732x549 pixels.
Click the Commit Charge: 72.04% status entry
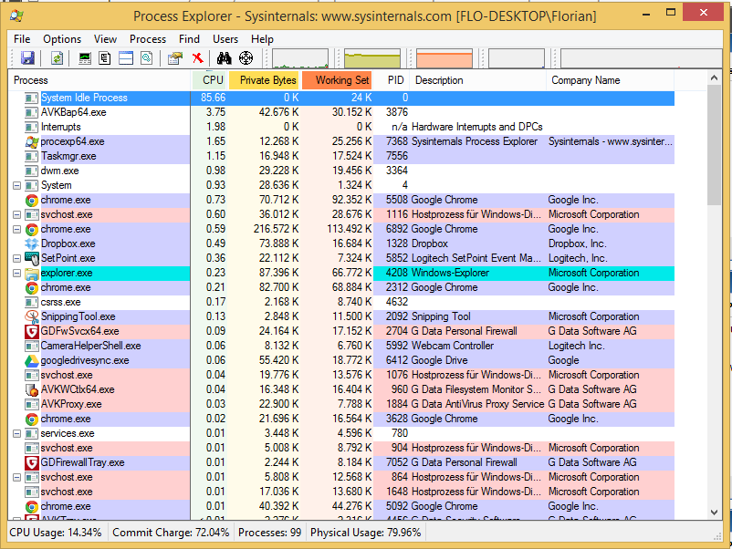[x=171, y=533]
